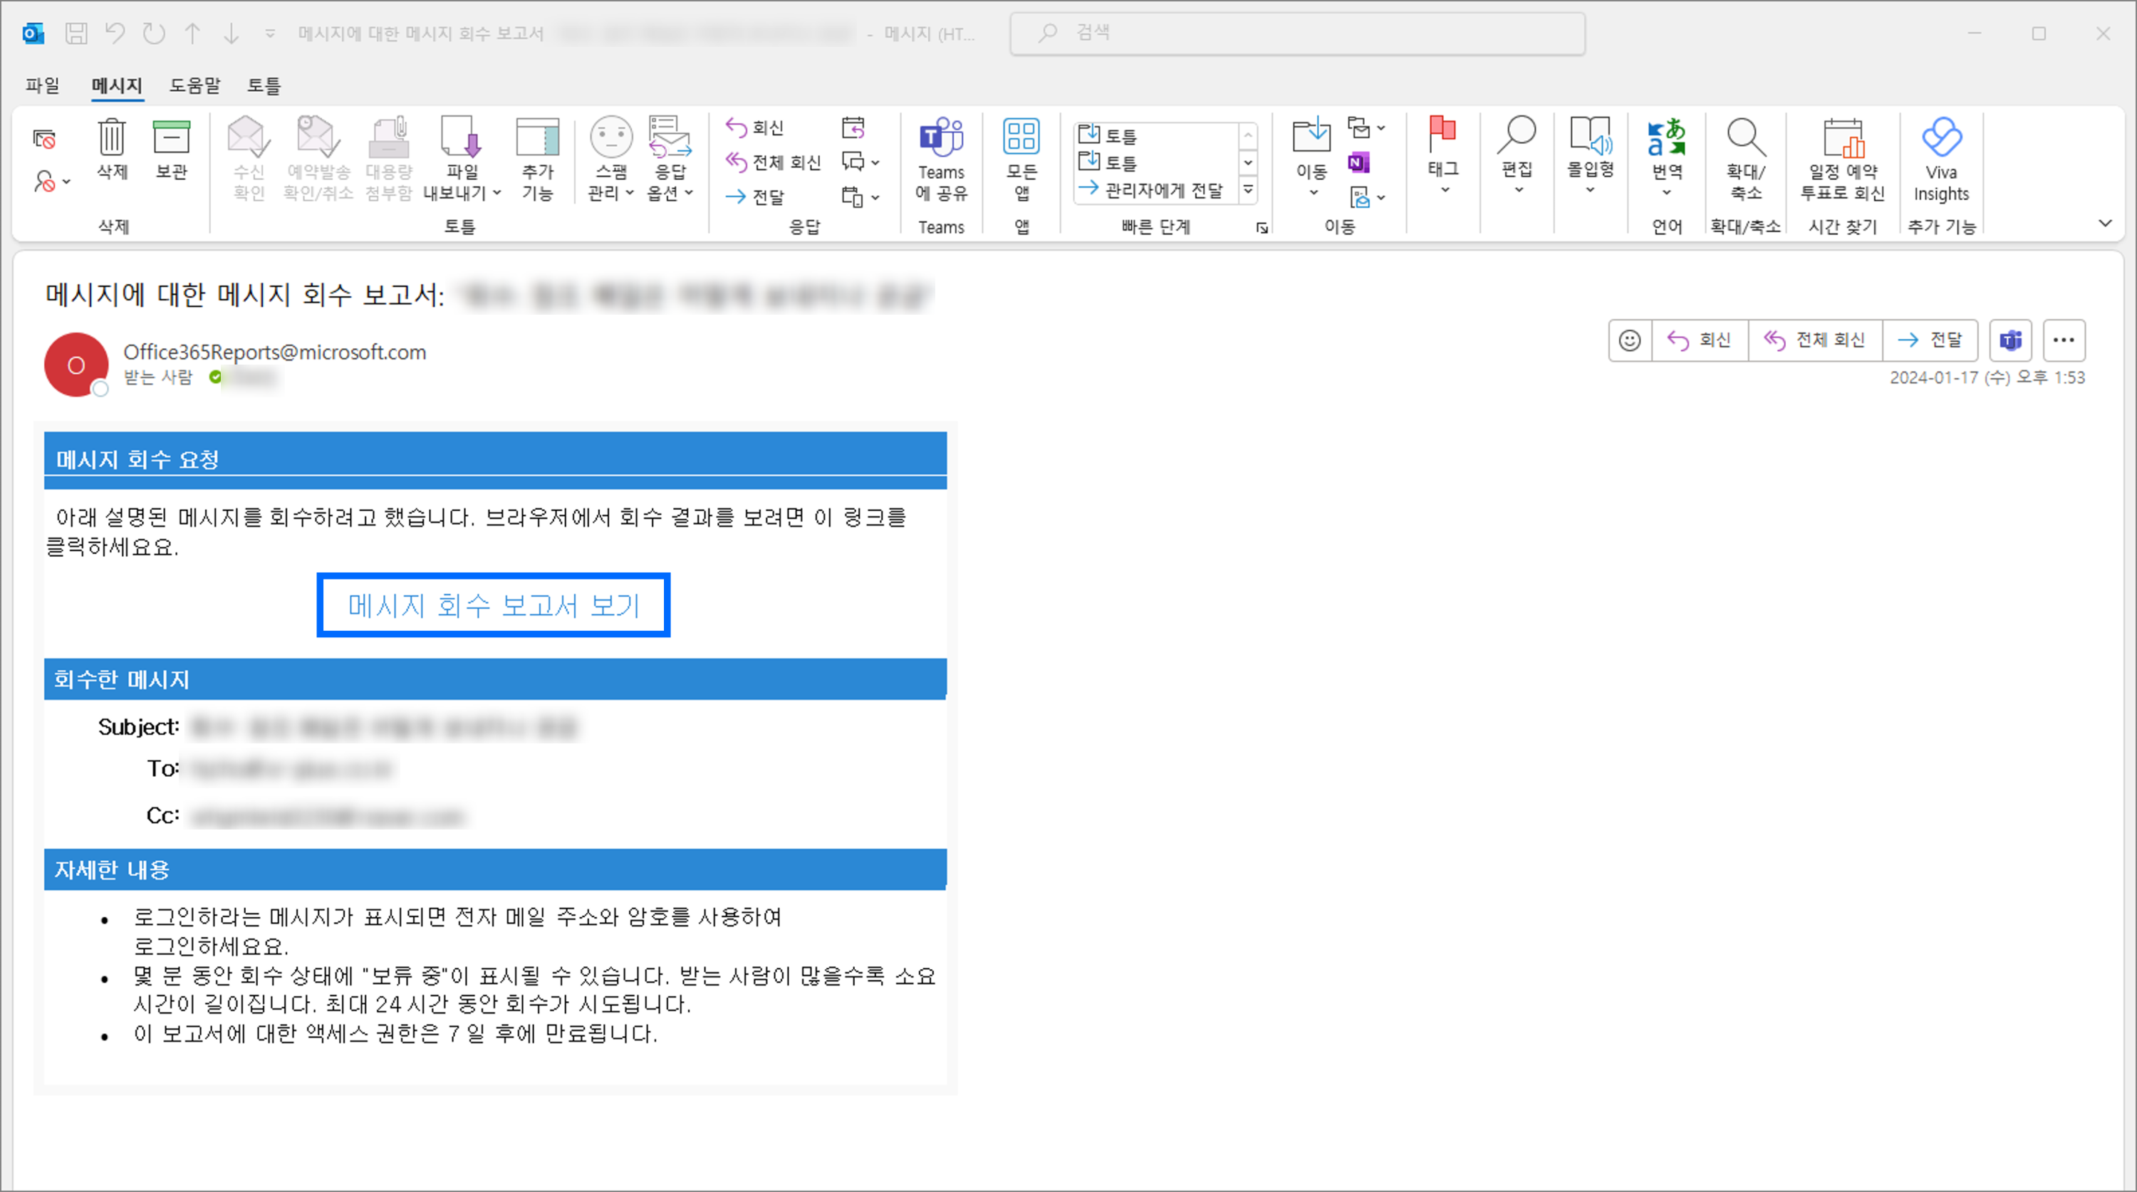Open the All Apps (모든 앱) icon
Image resolution: width=2137 pixels, height=1192 pixels.
click(x=1021, y=137)
